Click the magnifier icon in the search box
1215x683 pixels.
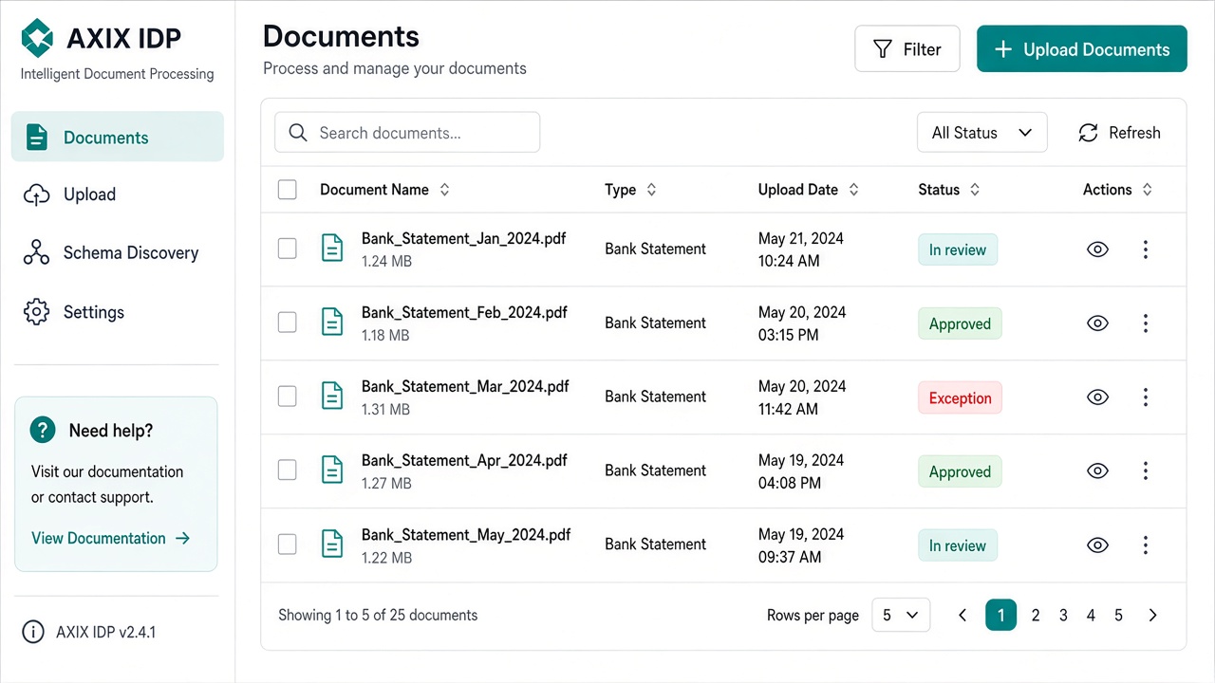(298, 133)
